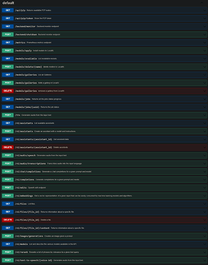Open the /v1/audio/transcriptions path link
The width and height of the screenshot is (208, 265).
point(30,164)
